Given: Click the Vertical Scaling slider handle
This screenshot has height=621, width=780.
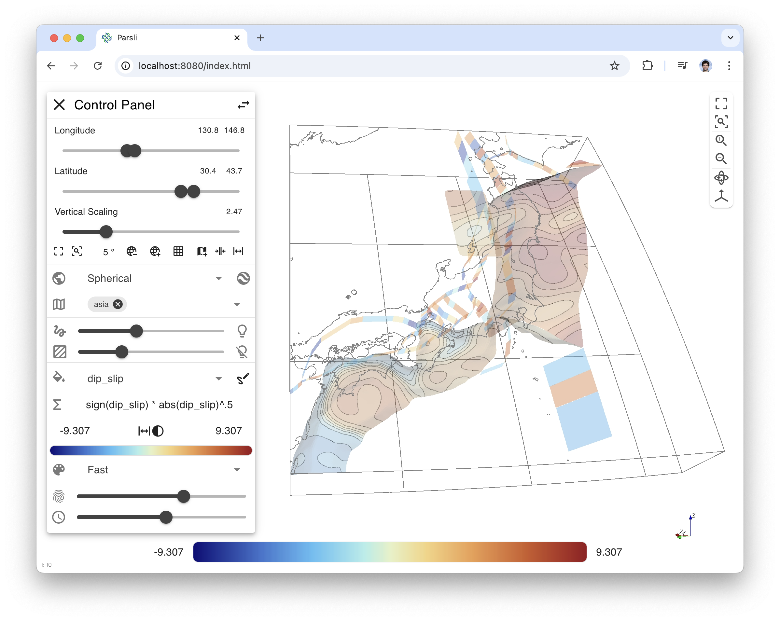Looking at the screenshot, I should (x=106, y=232).
